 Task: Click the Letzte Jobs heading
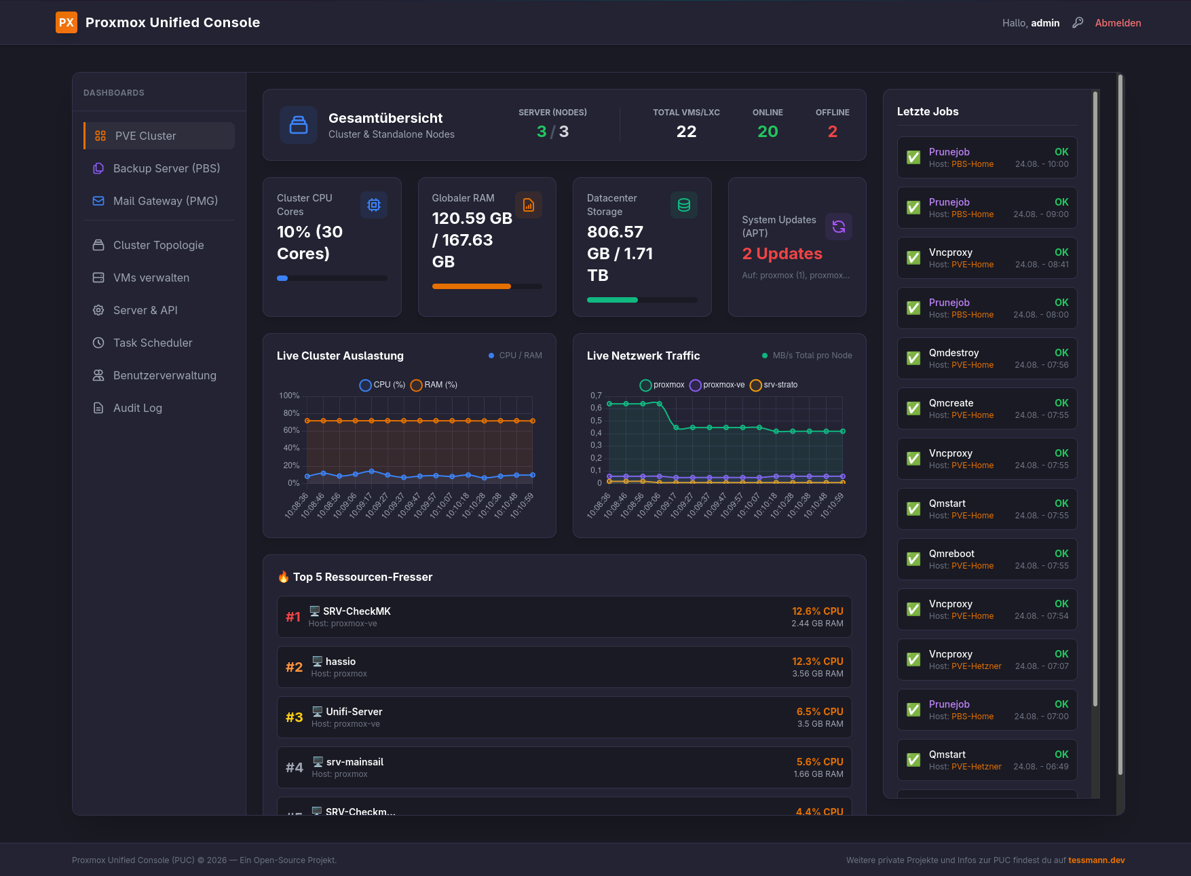point(928,111)
